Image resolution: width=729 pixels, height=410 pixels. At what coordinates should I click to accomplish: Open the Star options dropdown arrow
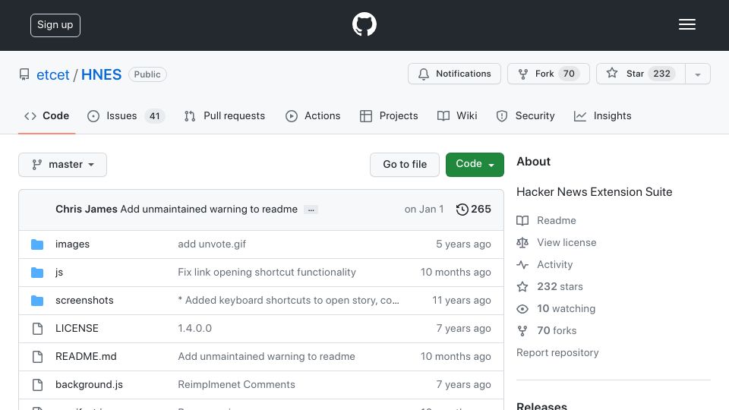[x=698, y=74]
